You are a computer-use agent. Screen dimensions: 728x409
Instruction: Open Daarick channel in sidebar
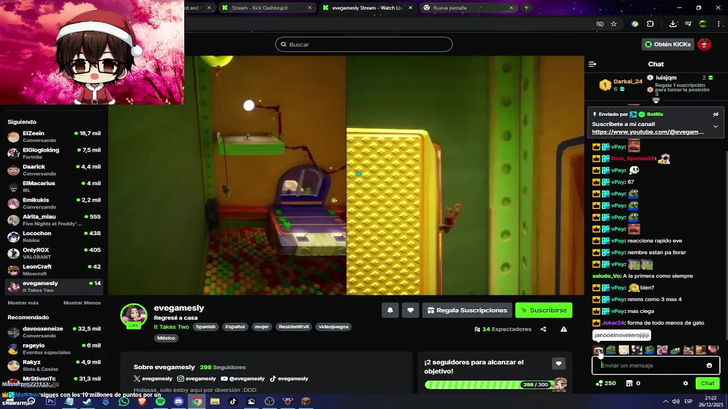point(54,170)
